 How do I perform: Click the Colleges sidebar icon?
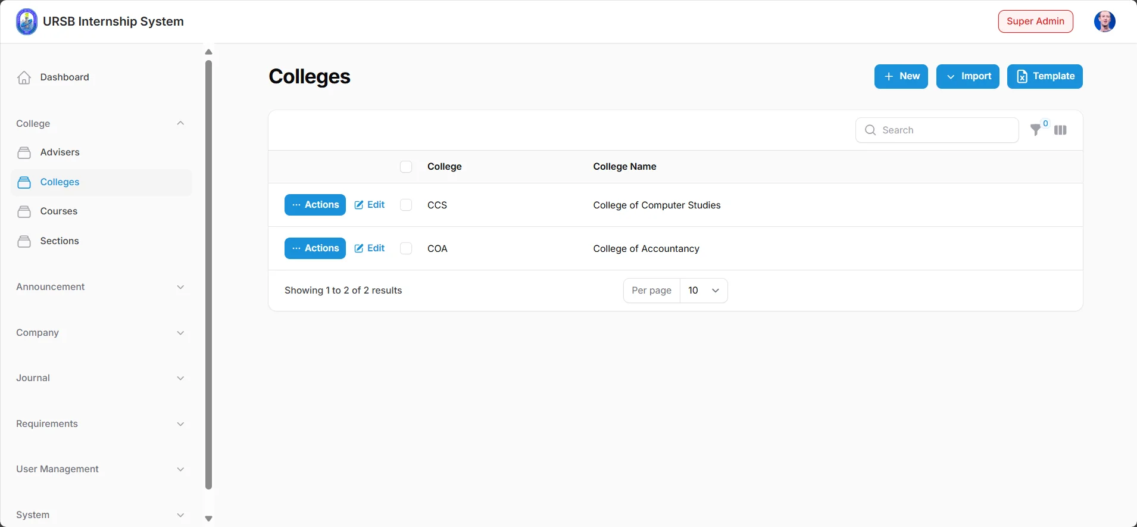click(24, 182)
